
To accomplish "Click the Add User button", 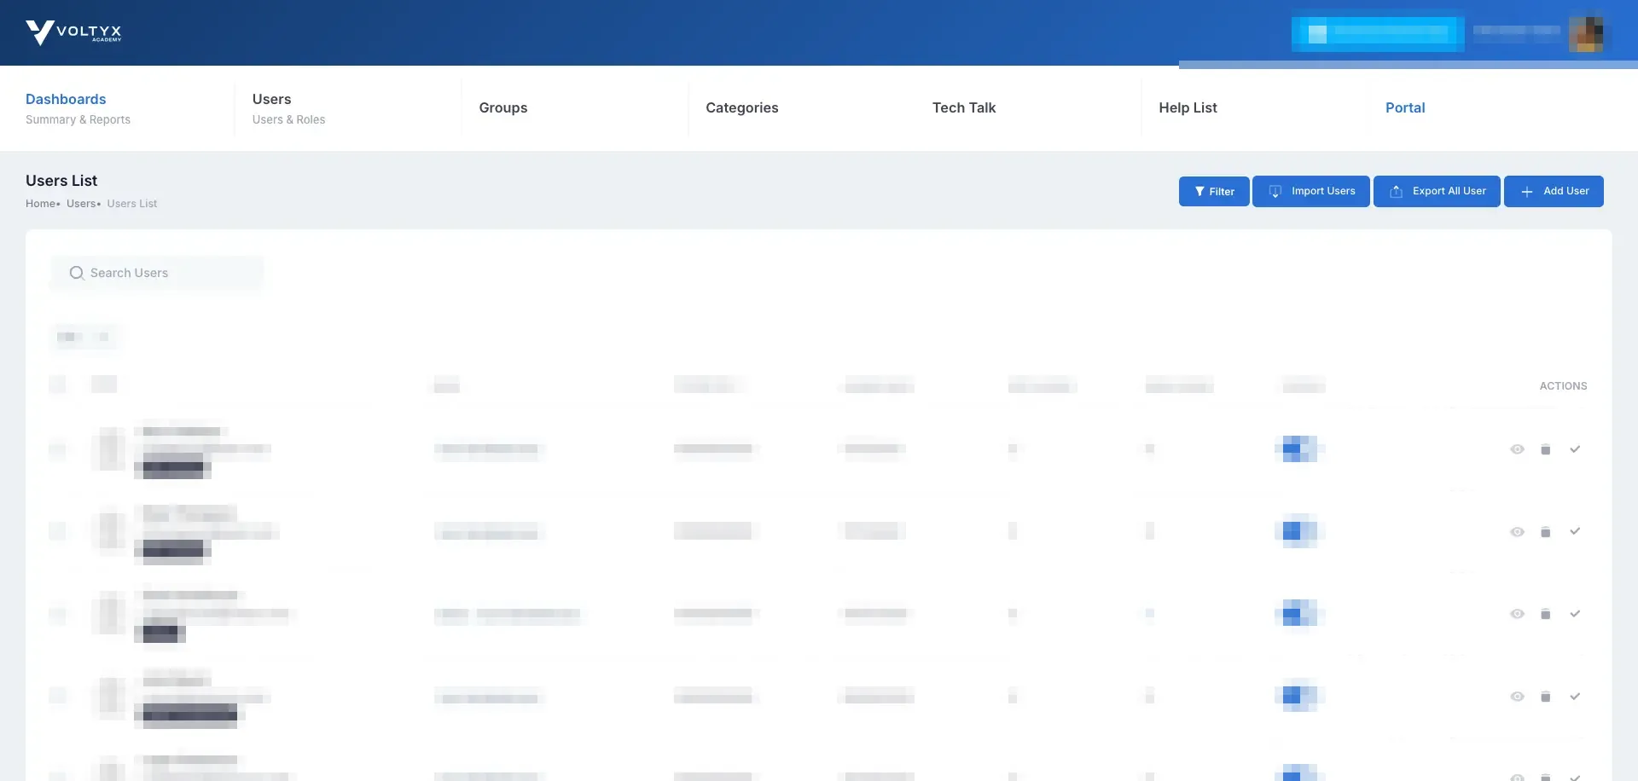I will (x=1554, y=192).
